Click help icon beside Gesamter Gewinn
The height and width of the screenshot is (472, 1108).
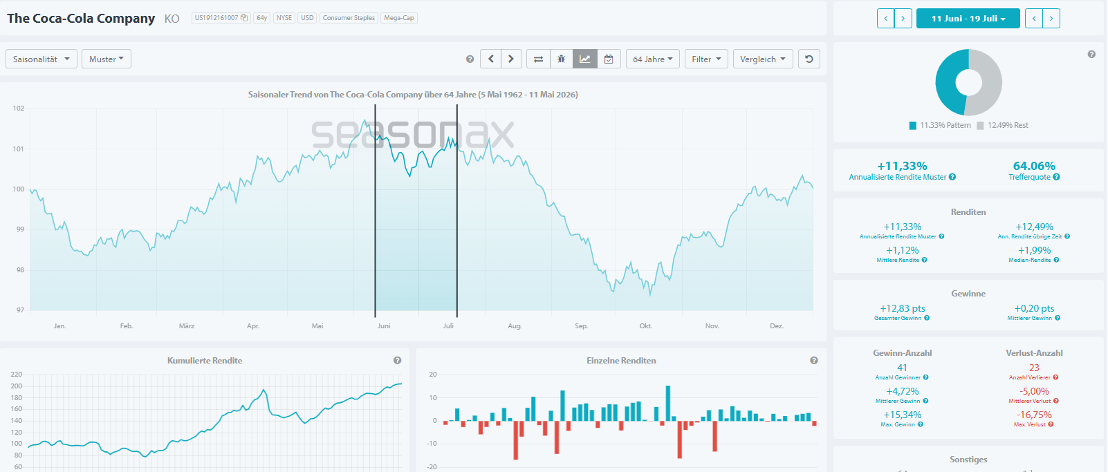[x=927, y=318]
